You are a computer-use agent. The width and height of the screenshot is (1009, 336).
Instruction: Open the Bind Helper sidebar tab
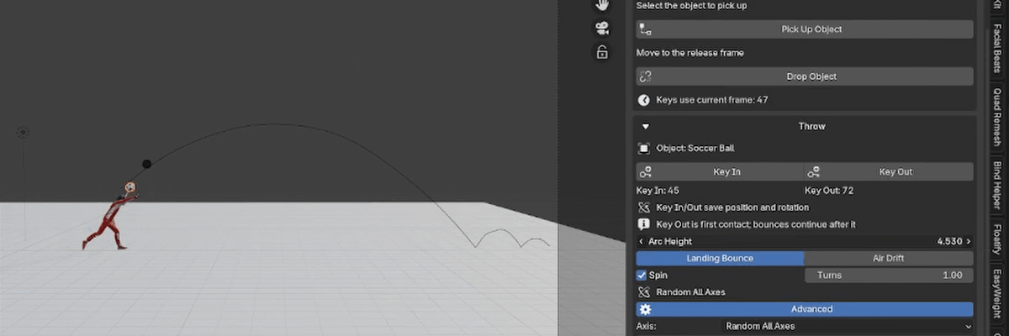coord(997,186)
